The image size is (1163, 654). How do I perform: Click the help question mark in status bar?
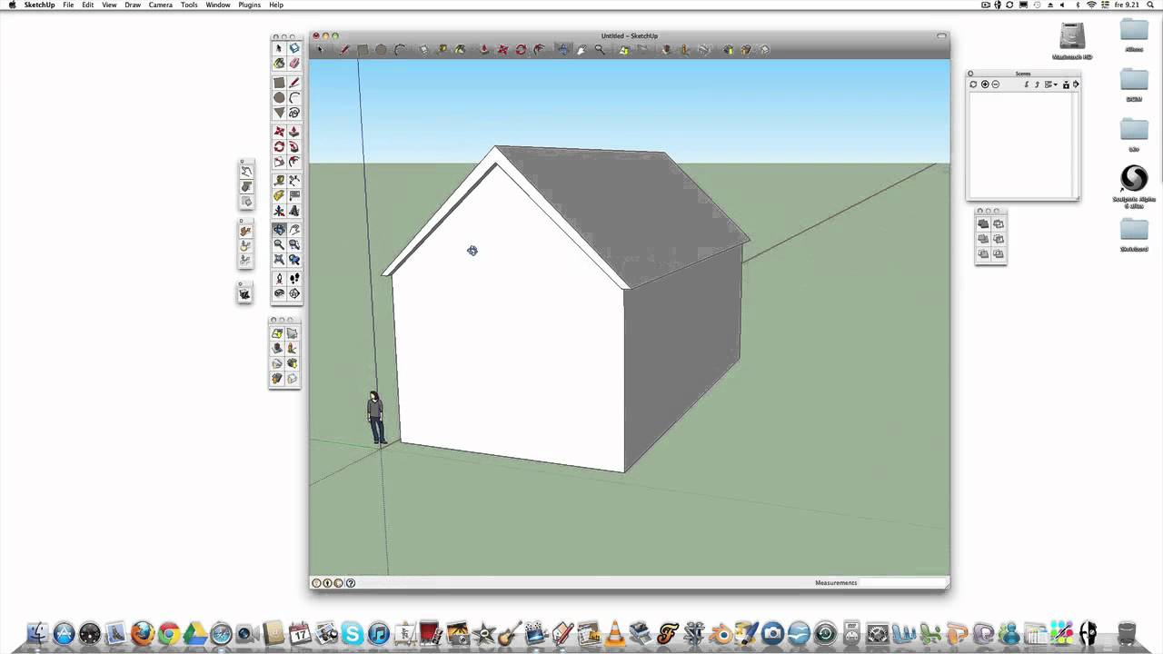[351, 583]
